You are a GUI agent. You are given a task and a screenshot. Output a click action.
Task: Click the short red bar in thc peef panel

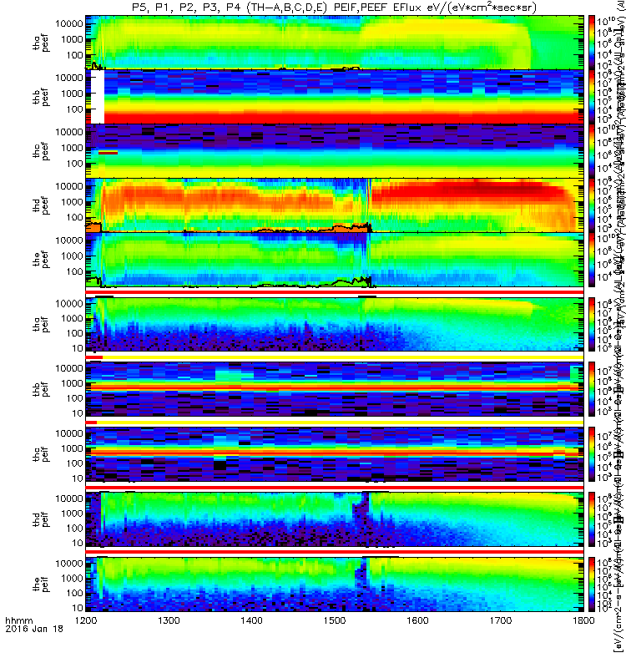coord(108,153)
